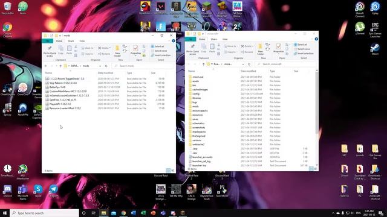
Task: Click Rename in .minecraft window ribbon
Action: click(x=247, y=52)
